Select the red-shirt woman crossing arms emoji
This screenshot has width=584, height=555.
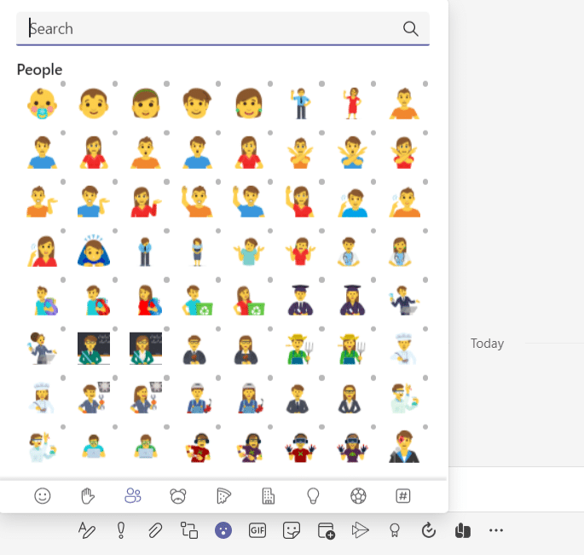[x=404, y=153]
